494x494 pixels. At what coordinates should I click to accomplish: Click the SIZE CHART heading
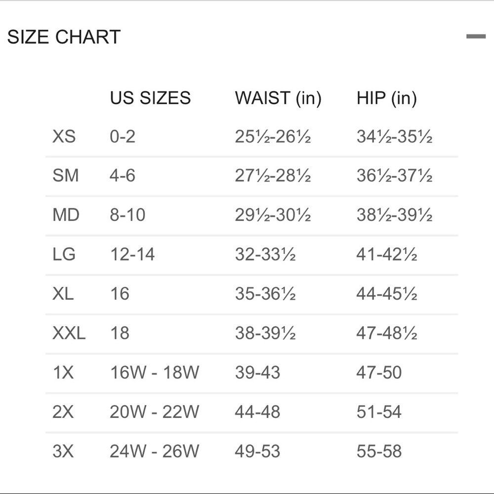pos(64,36)
